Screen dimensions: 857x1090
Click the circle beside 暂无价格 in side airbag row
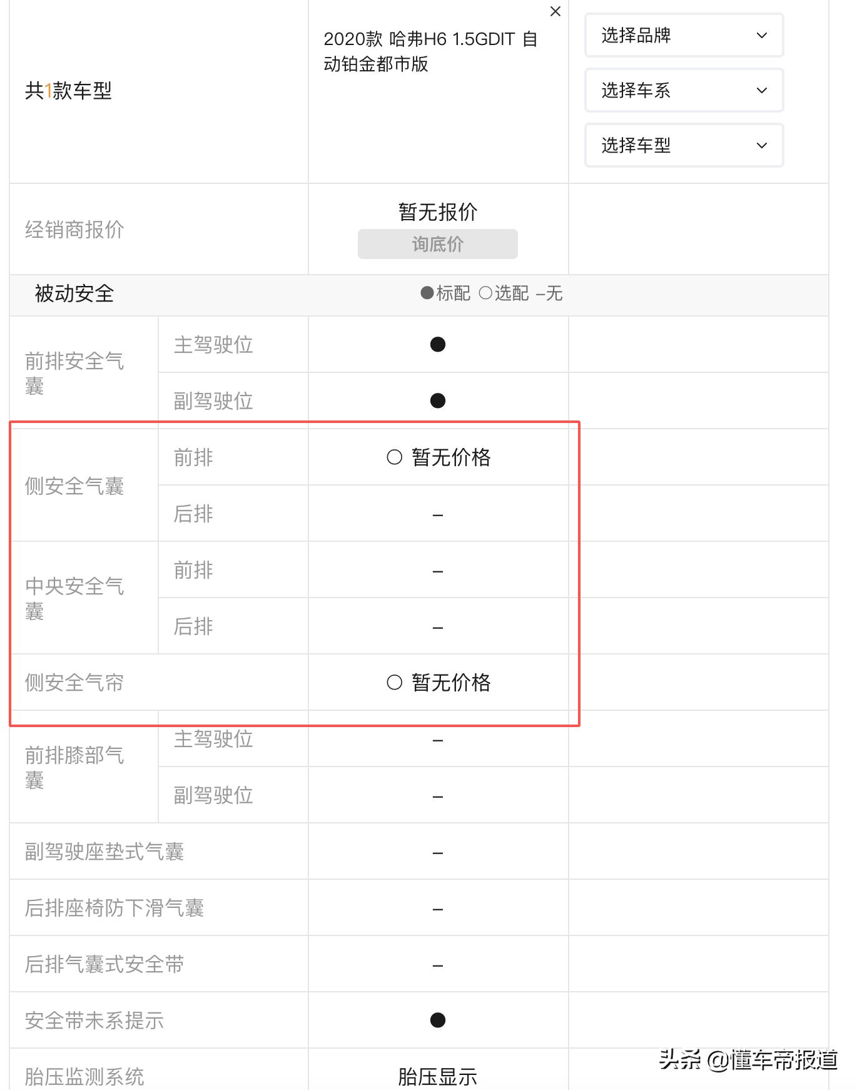[396, 457]
